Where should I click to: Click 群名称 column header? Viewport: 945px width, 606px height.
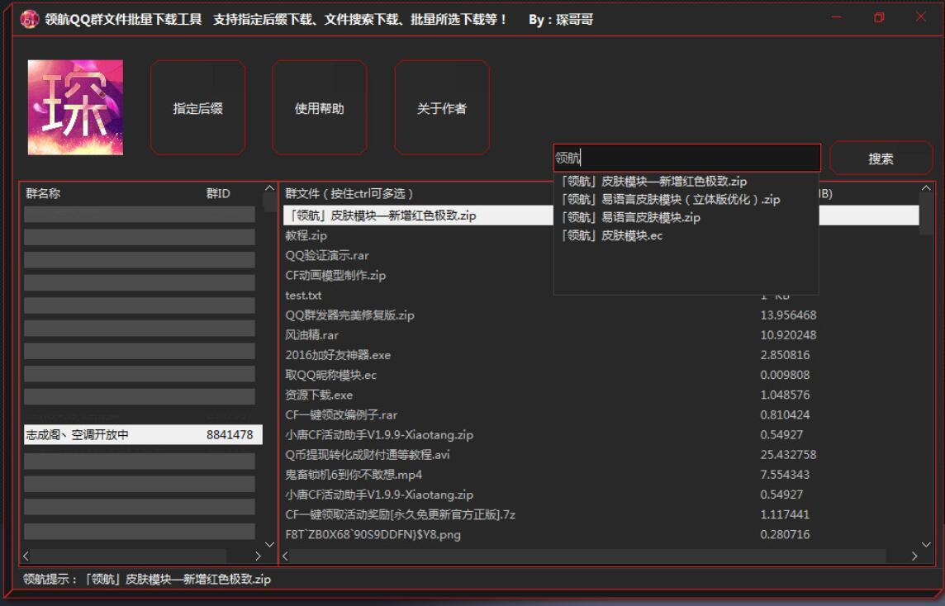(43, 193)
